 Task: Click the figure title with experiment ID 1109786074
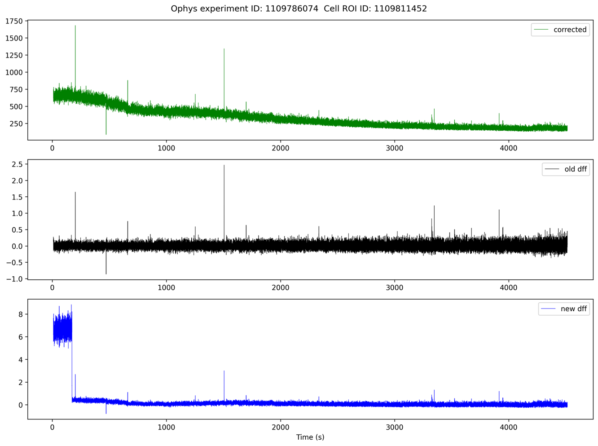pos(244,9)
